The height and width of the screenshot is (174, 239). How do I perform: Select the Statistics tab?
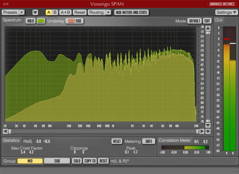coord(11,140)
